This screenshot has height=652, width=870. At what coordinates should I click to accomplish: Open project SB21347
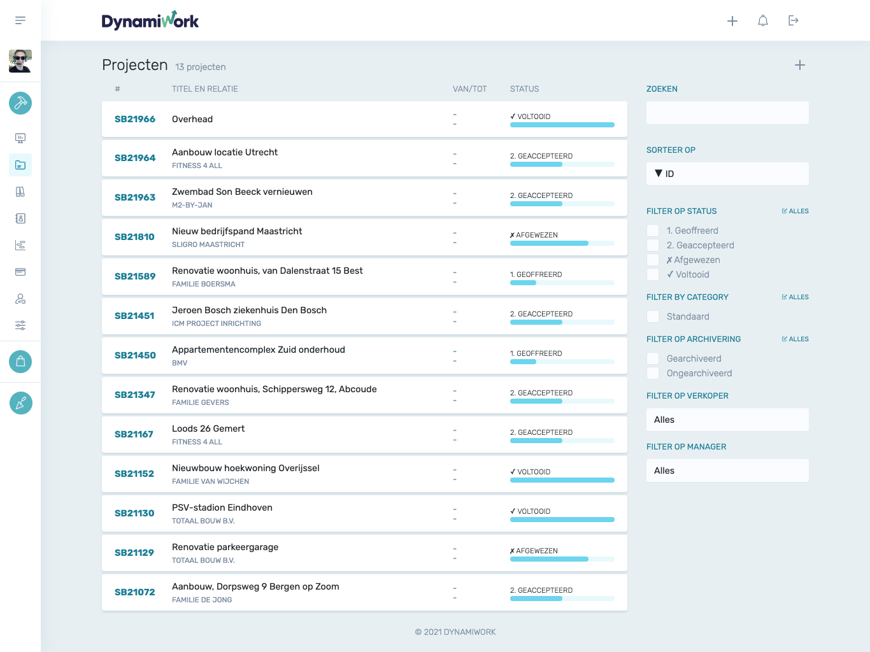(x=364, y=395)
